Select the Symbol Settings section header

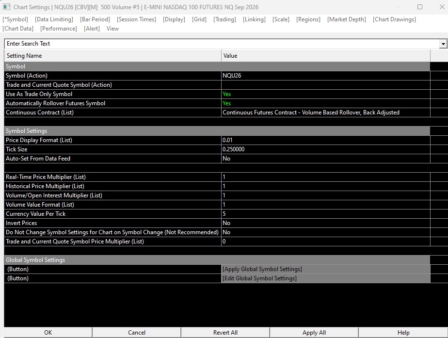click(x=217, y=131)
